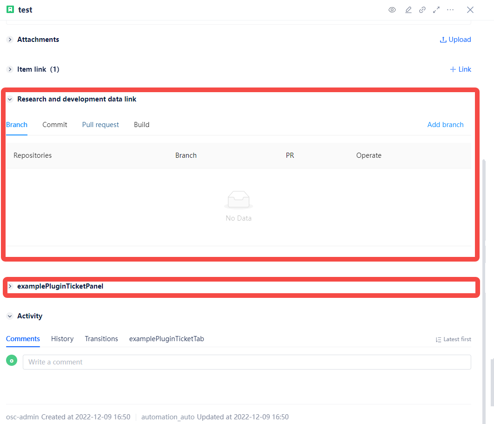The width and height of the screenshot is (494, 424).
Task: Close the test ticket panel
Action: pyautogui.click(x=470, y=10)
